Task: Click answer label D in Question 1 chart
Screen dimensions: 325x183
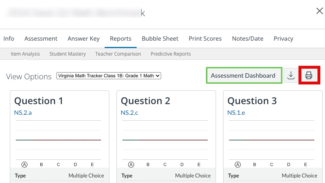Action: (75, 164)
